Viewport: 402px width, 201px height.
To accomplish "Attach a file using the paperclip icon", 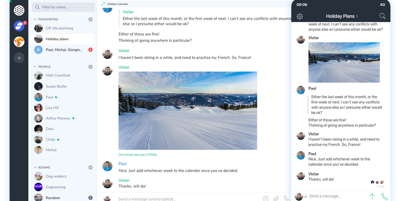I will pos(276,198).
